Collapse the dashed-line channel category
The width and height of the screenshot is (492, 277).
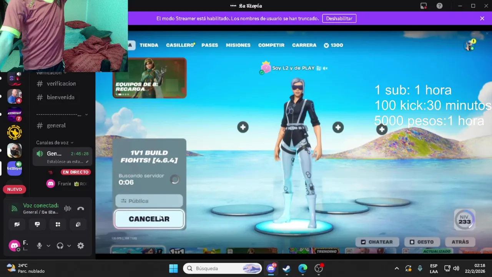coord(62,115)
